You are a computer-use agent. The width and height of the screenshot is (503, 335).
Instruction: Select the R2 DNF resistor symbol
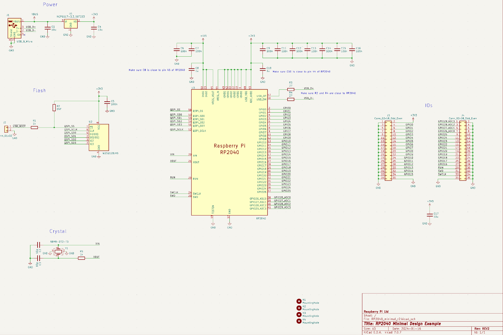(54, 108)
